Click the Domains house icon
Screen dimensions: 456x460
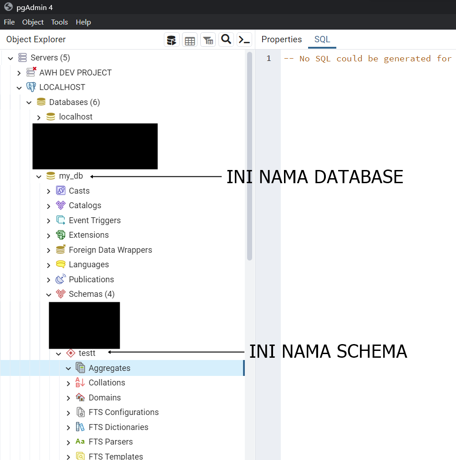pyautogui.click(x=80, y=397)
